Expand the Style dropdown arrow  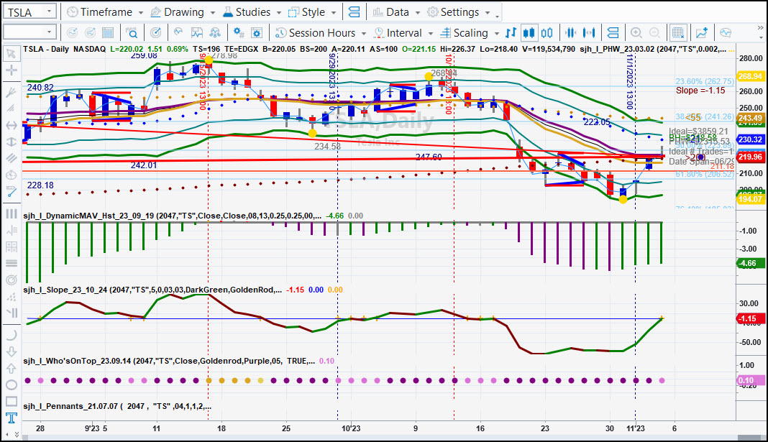click(334, 12)
